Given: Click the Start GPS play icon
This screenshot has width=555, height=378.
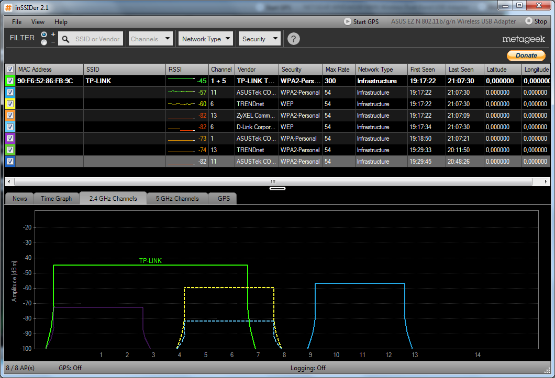Looking at the screenshot, I should pyautogui.click(x=348, y=21).
